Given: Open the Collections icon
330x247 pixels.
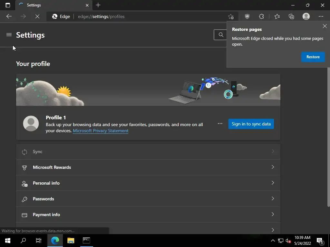Looking at the screenshot, I should [291, 16].
